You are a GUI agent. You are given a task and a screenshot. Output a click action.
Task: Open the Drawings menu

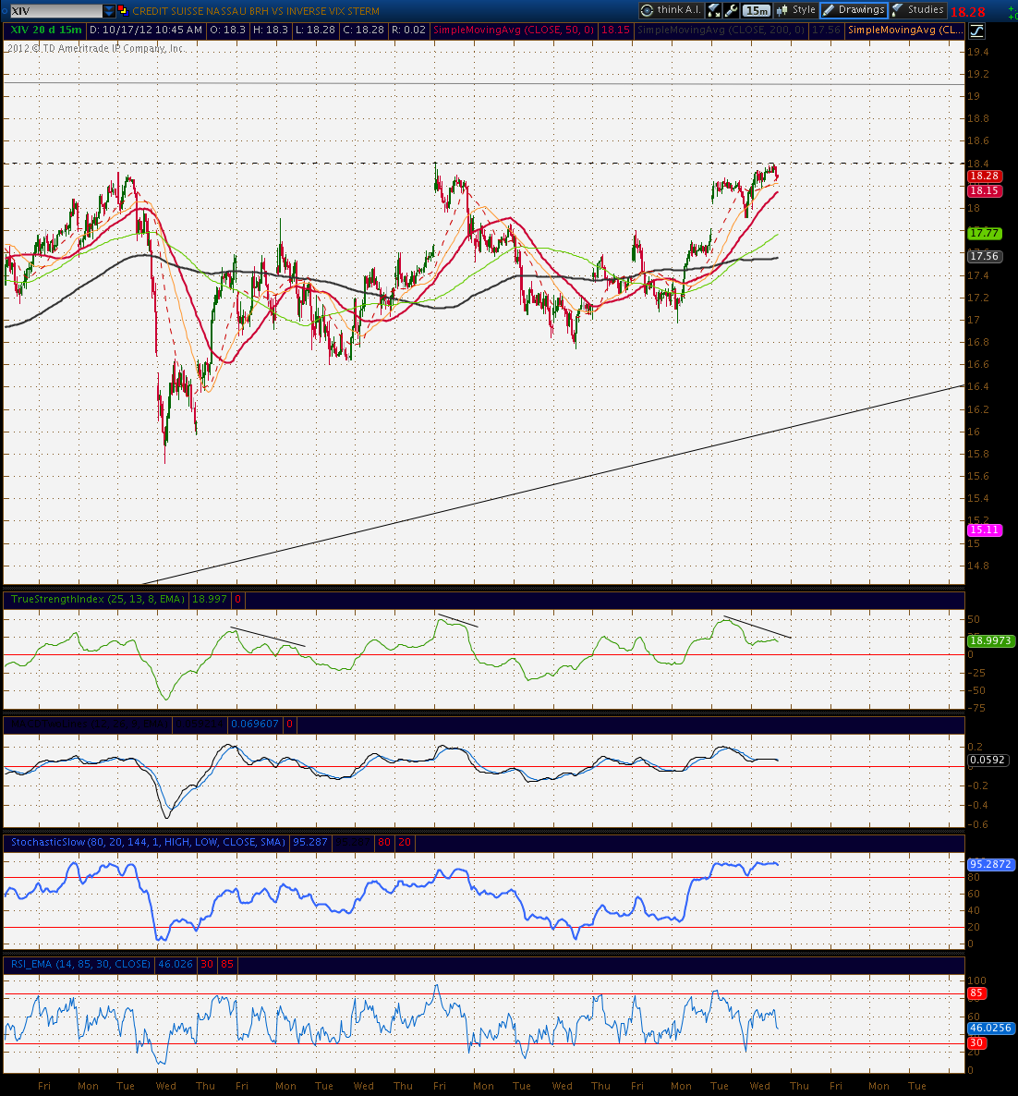tap(854, 10)
